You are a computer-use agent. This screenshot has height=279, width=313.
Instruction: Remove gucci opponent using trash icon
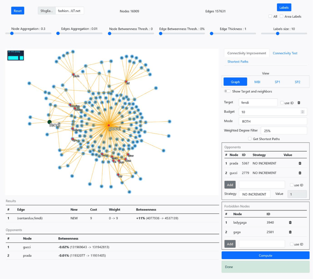point(300,173)
